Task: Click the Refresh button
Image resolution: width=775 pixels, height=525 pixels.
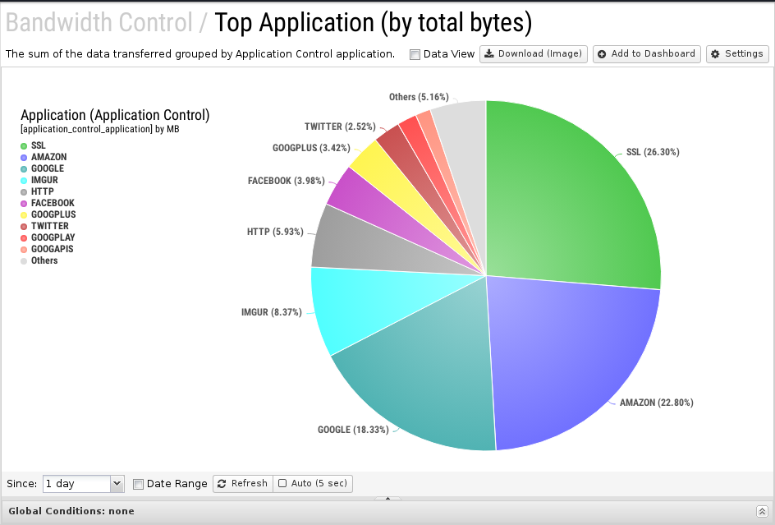Action: point(243,483)
